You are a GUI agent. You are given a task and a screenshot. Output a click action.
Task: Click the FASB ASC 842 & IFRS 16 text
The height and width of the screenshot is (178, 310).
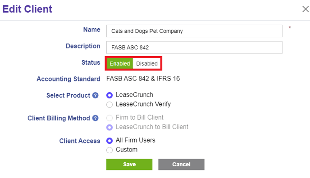pos(143,79)
